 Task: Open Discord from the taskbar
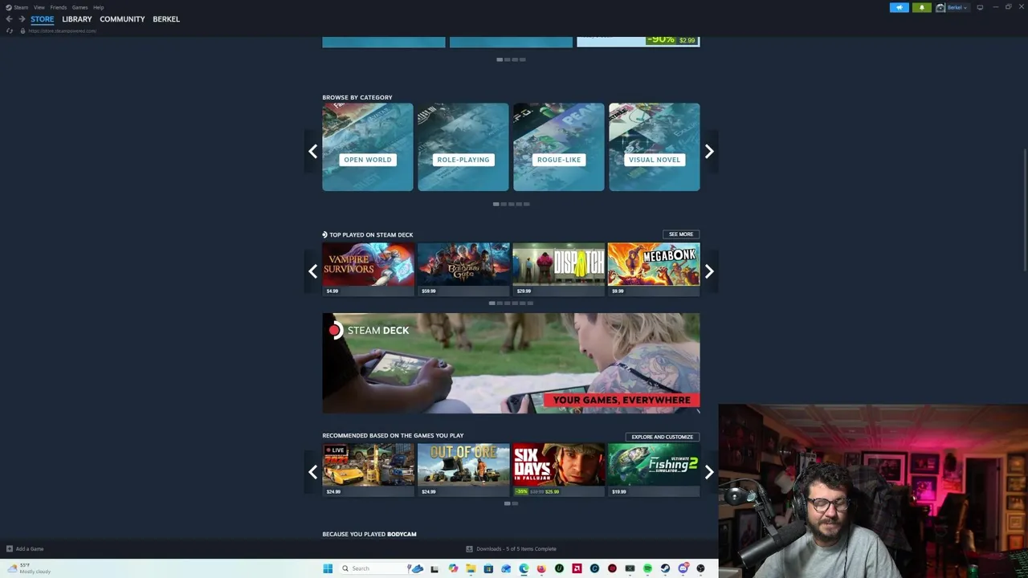pyautogui.click(x=683, y=568)
